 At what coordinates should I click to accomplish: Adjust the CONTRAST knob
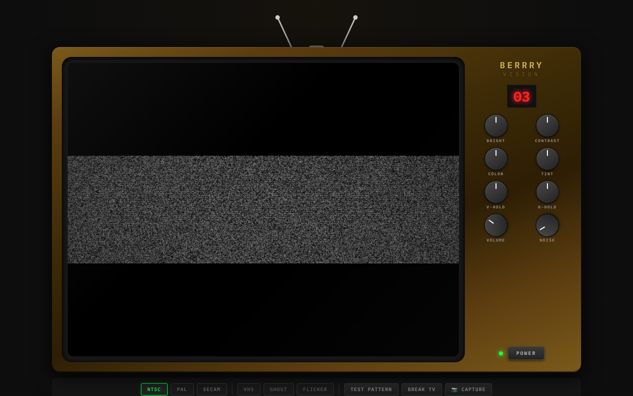547,125
